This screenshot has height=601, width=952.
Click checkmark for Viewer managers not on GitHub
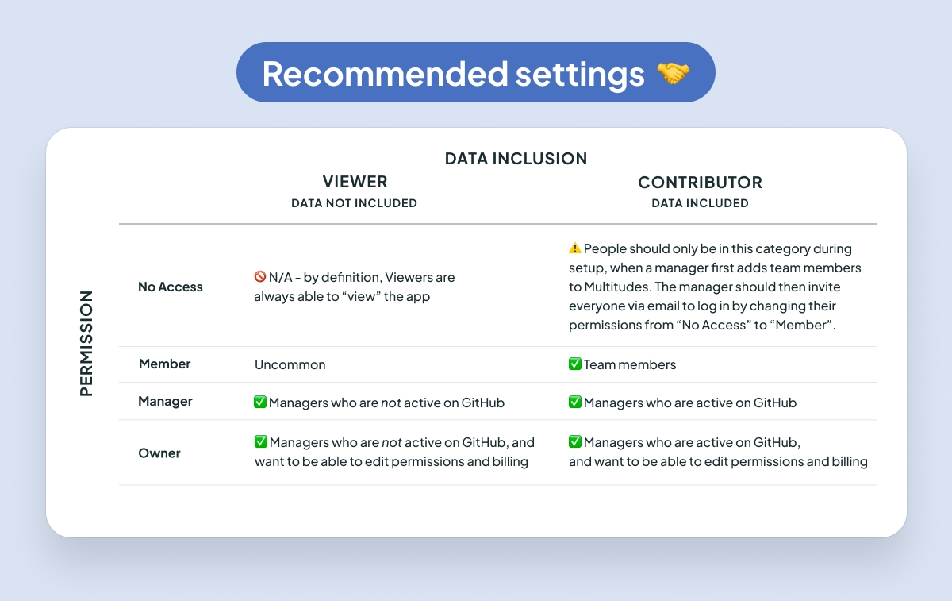(260, 403)
